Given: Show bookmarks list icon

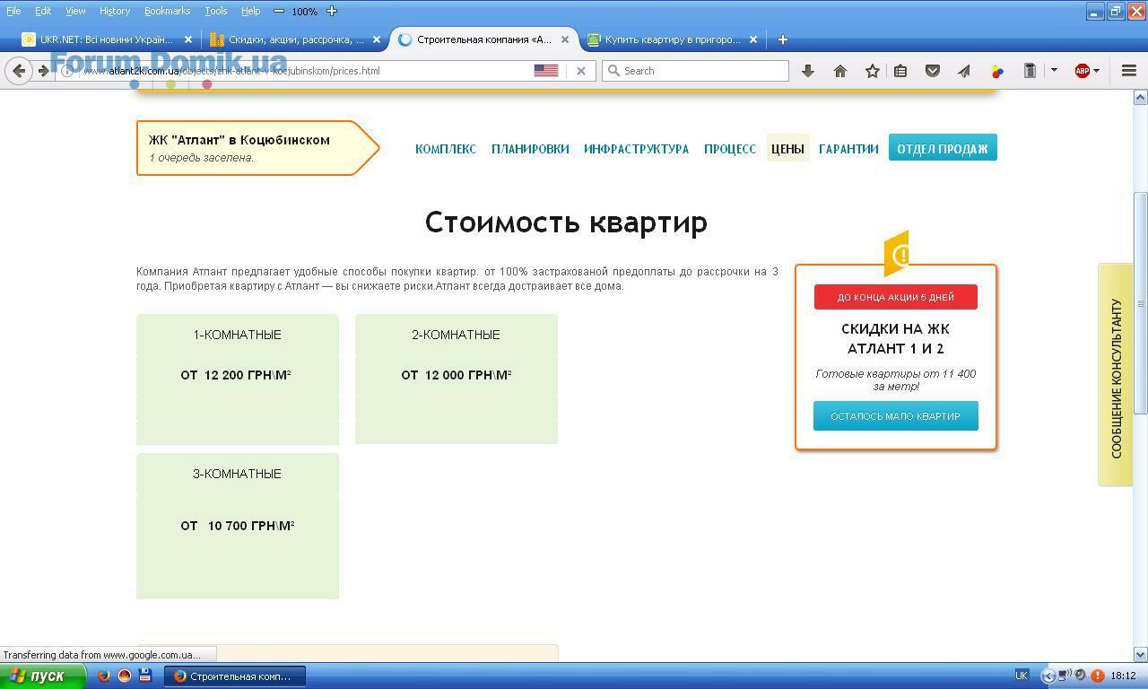Looking at the screenshot, I should pos(900,71).
